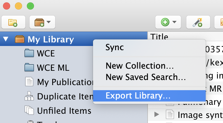The image size is (223, 123).
Task: Click the macOS green fullscreen button
Action: (30, 6)
